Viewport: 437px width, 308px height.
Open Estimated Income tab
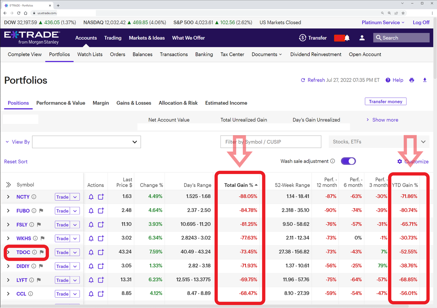(226, 103)
